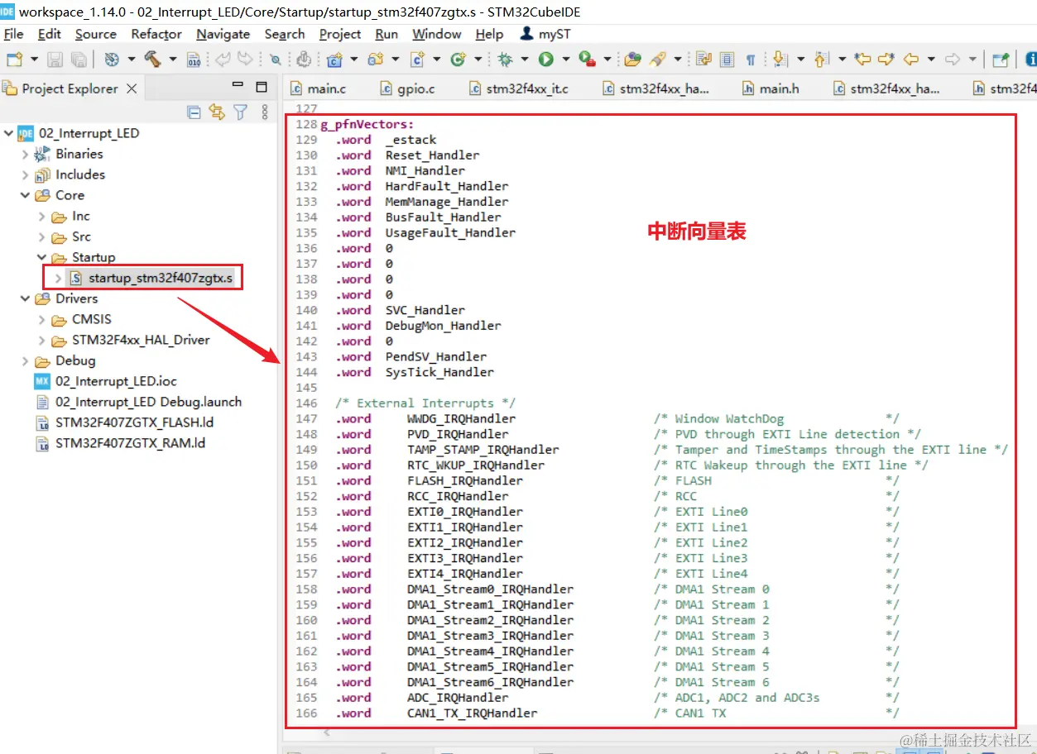Expand the Inc folder node
This screenshot has height=754, width=1037.
coord(41,216)
